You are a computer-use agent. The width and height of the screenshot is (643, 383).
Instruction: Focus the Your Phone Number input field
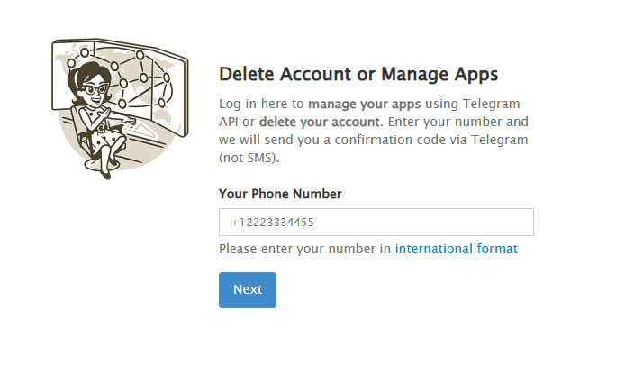tap(376, 222)
